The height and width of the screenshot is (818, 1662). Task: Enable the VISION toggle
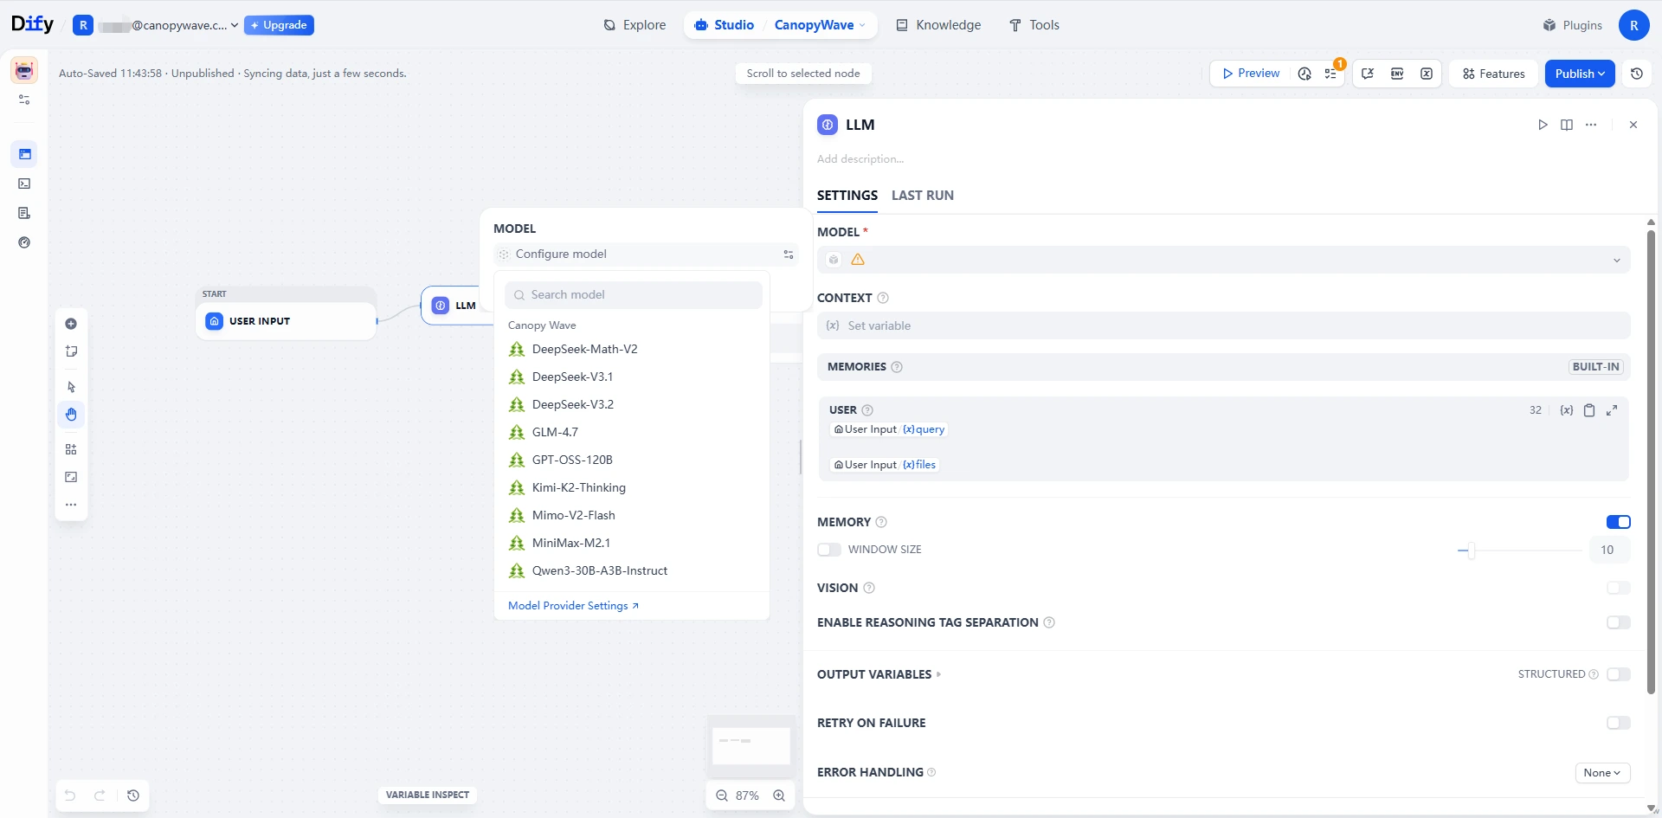1618,588
